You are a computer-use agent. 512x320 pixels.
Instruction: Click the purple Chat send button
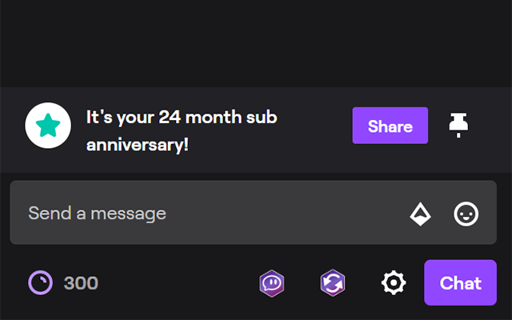[461, 282]
